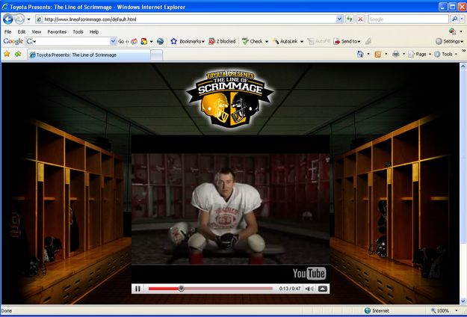Click the video progress slider handle
467x317 pixels.
click(x=181, y=289)
